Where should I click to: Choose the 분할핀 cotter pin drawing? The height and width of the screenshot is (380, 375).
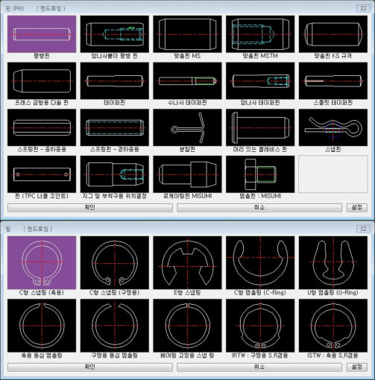(x=187, y=127)
